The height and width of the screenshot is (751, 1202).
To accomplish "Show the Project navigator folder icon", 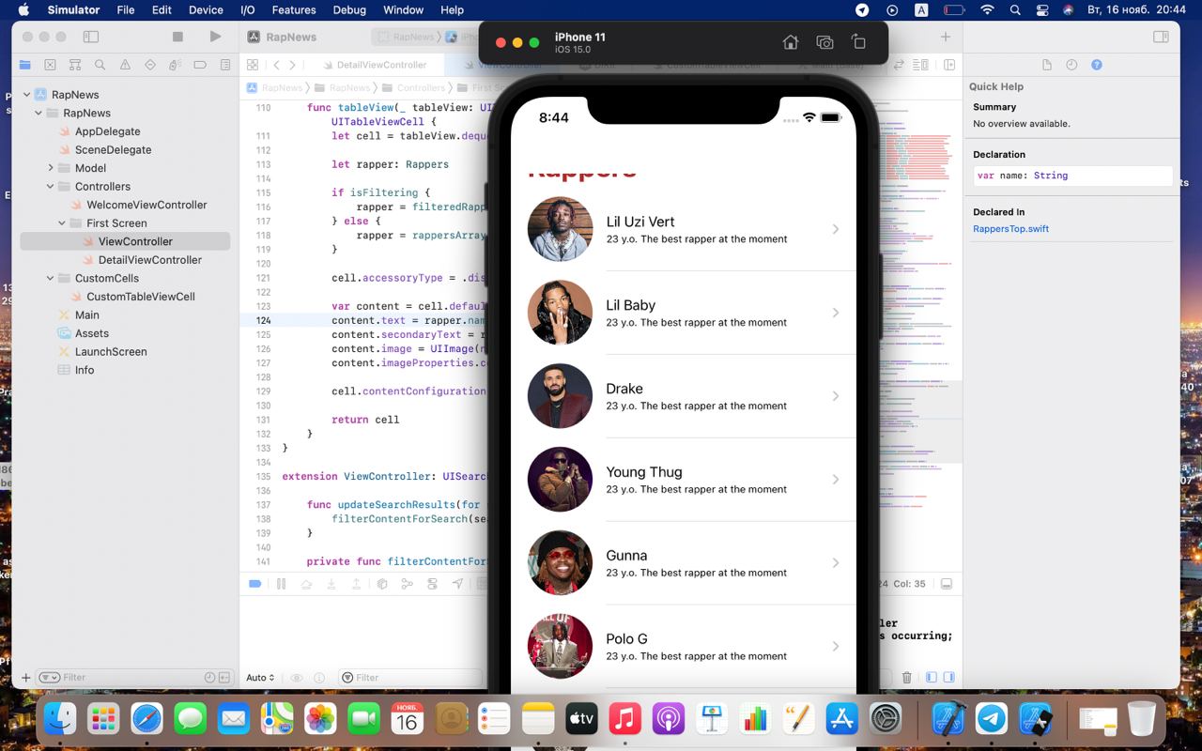I will (x=25, y=65).
